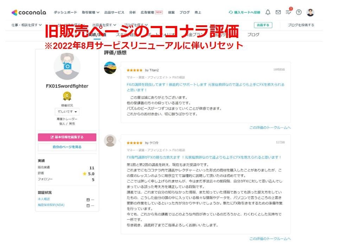
Task: Click username FX01Swordfighter
Action: click(x=67, y=86)
